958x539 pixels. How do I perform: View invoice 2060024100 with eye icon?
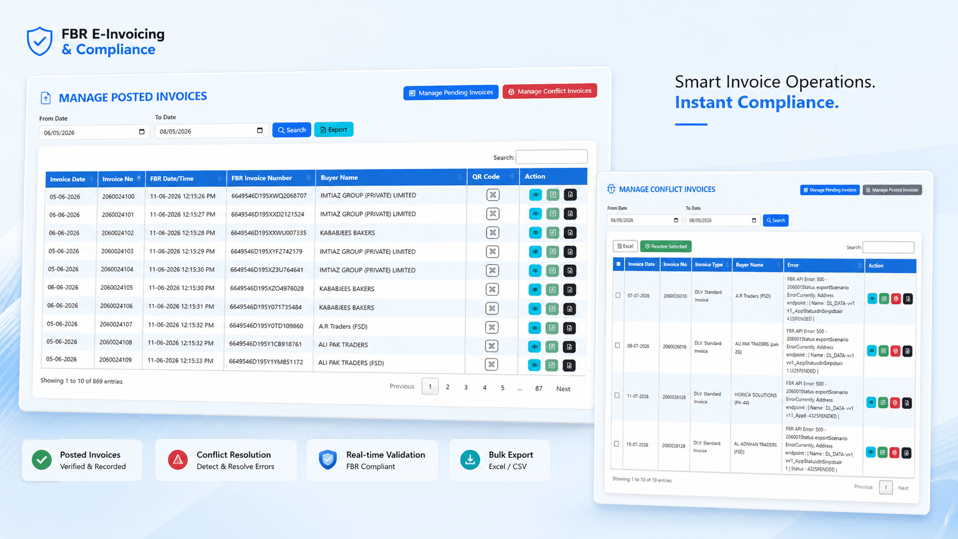pos(535,195)
